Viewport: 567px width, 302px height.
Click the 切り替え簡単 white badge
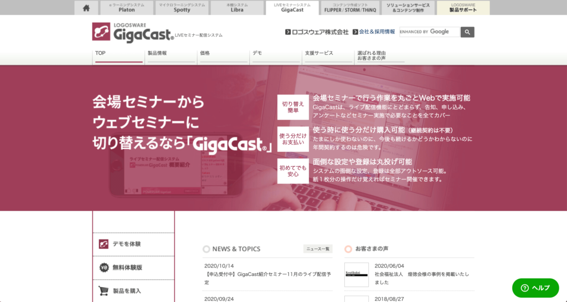pyautogui.click(x=293, y=107)
